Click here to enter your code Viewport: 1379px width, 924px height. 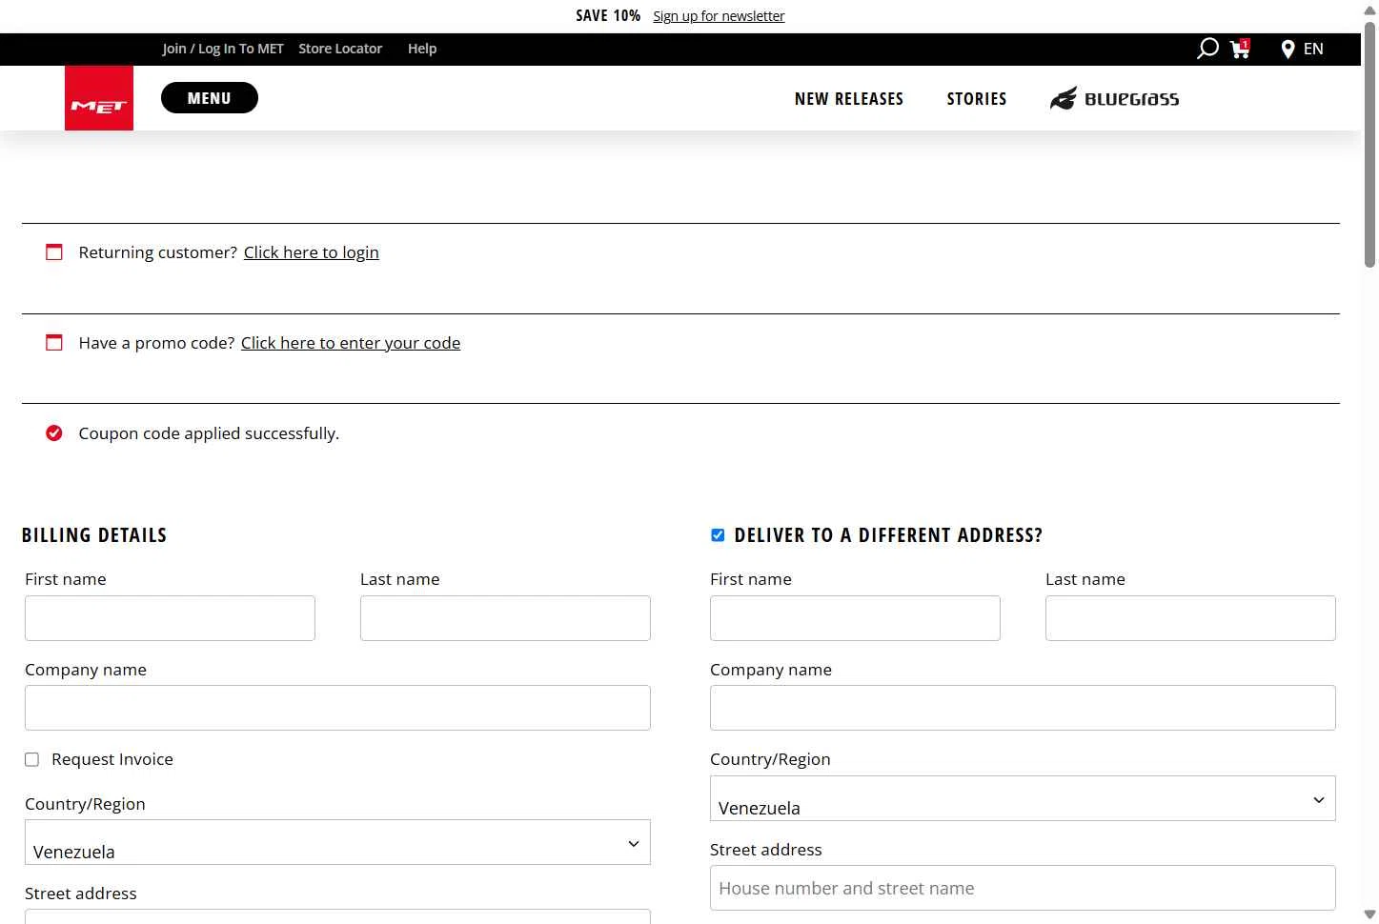(x=351, y=343)
